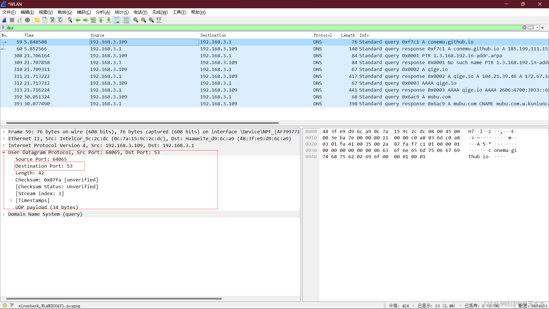Open the 分析(A) analyze menu

(103, 12)
